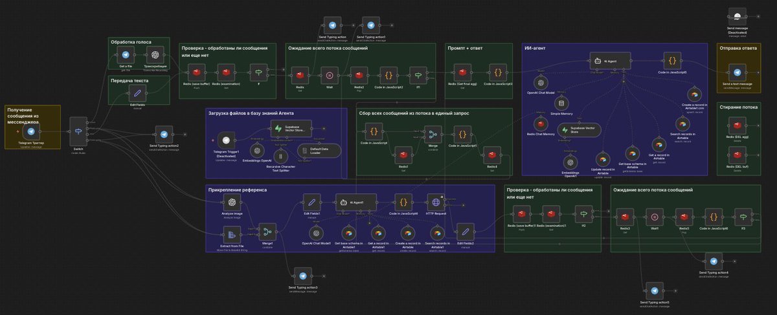The width and height of the screenshot is (777, 315).
Task: Select the Get a file Telegram node
Action: [126, 55]
